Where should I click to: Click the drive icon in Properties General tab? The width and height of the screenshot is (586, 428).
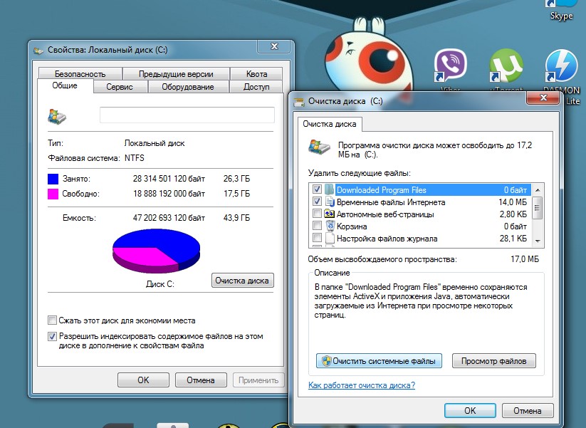tap(56, 115)
